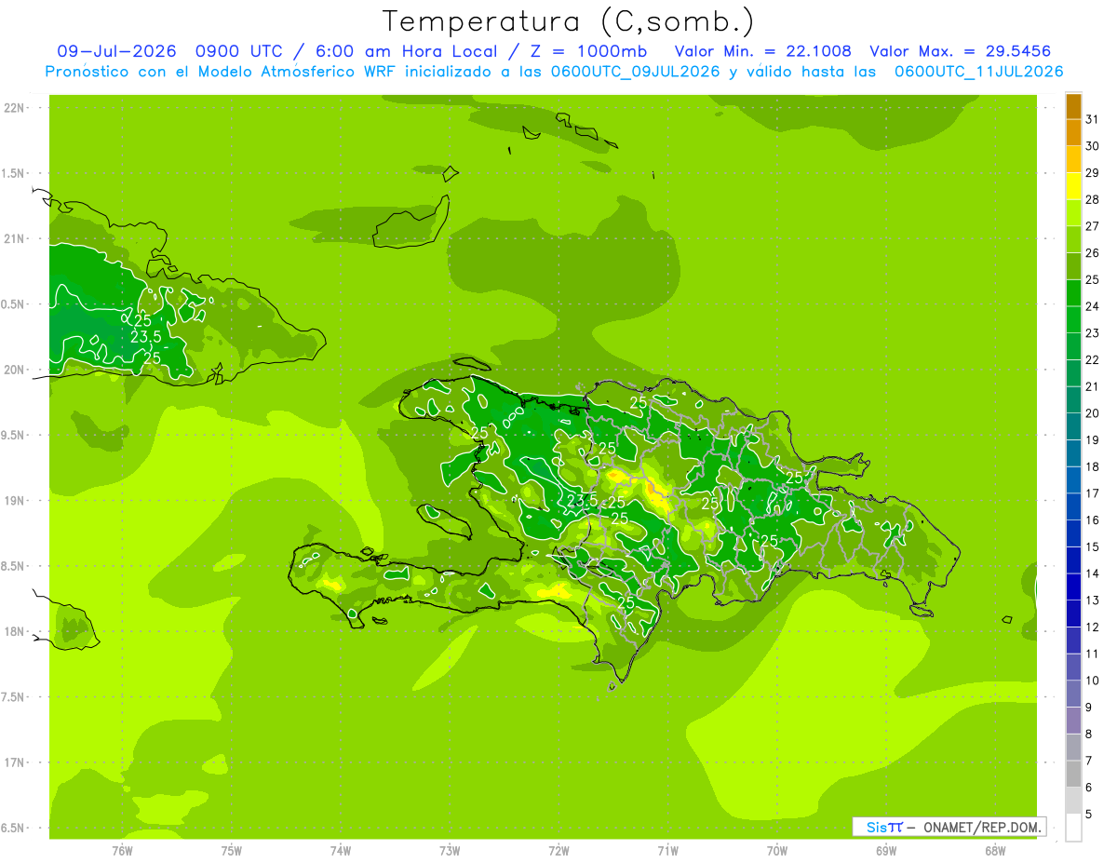
Task: Click the '18N' latitude axis label
Action: [x=15, y=632]
